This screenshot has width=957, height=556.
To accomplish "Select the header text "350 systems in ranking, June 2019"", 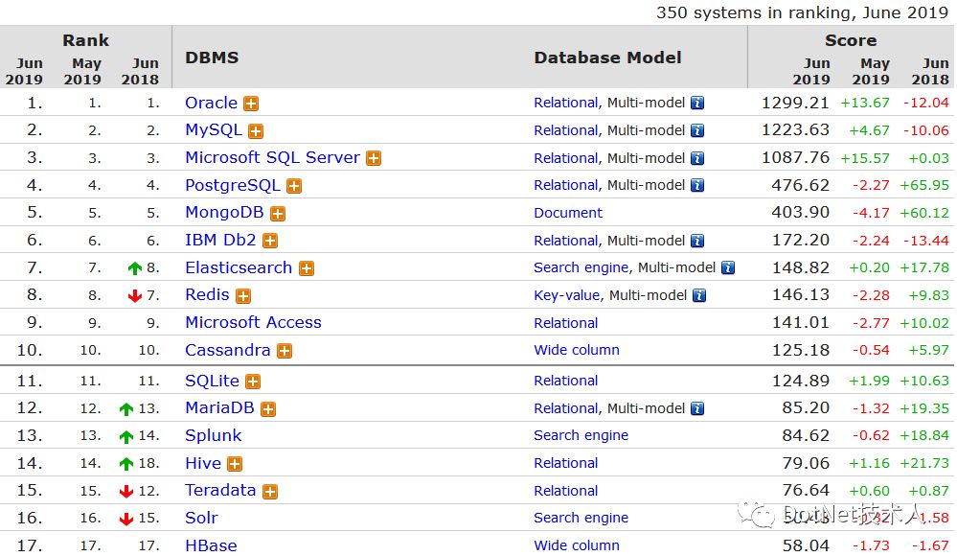I will (x=802, y=12).
